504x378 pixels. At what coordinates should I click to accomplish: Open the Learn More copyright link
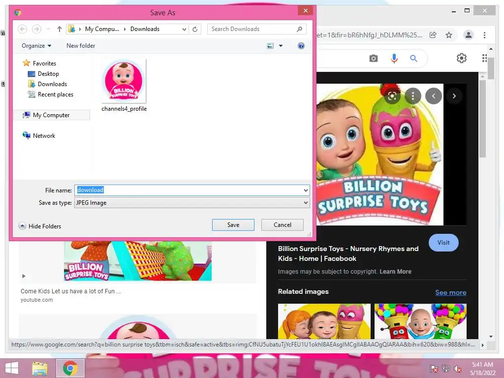[x=395, y=272]
